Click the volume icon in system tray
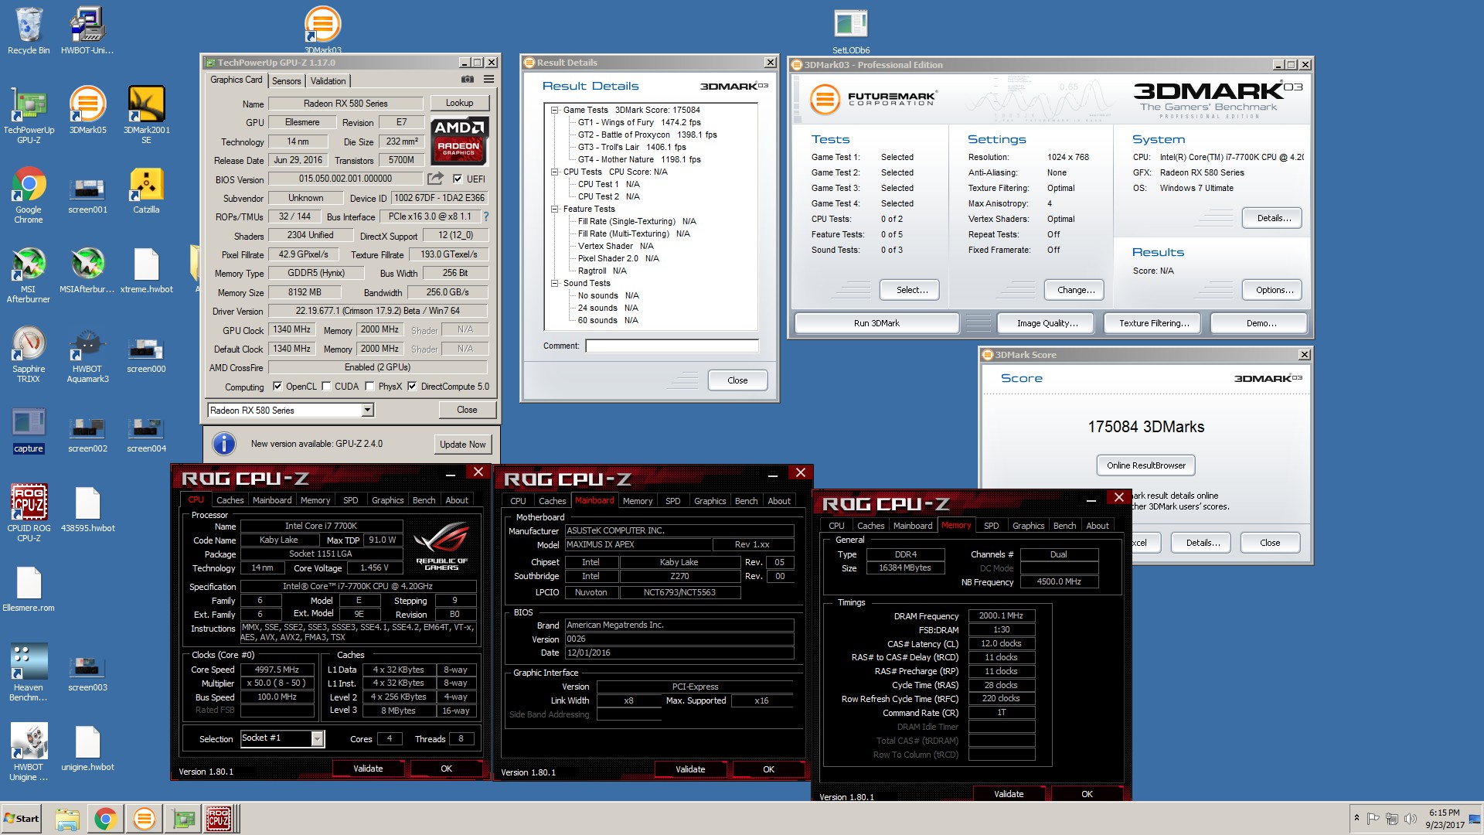Screen dimensions: 1484x835 click(x=1409, y=818)
